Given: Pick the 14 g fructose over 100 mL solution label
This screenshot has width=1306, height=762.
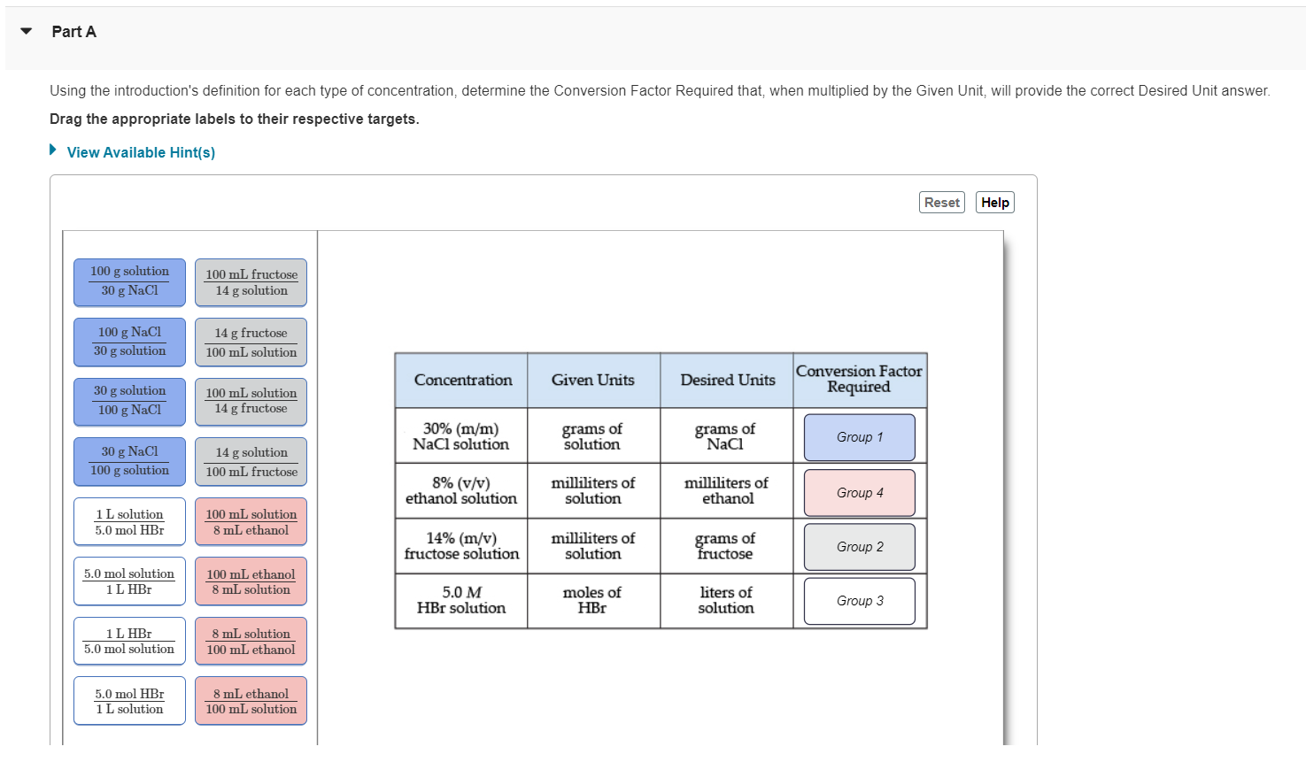Looking at the screenshot, I should 251,343.
